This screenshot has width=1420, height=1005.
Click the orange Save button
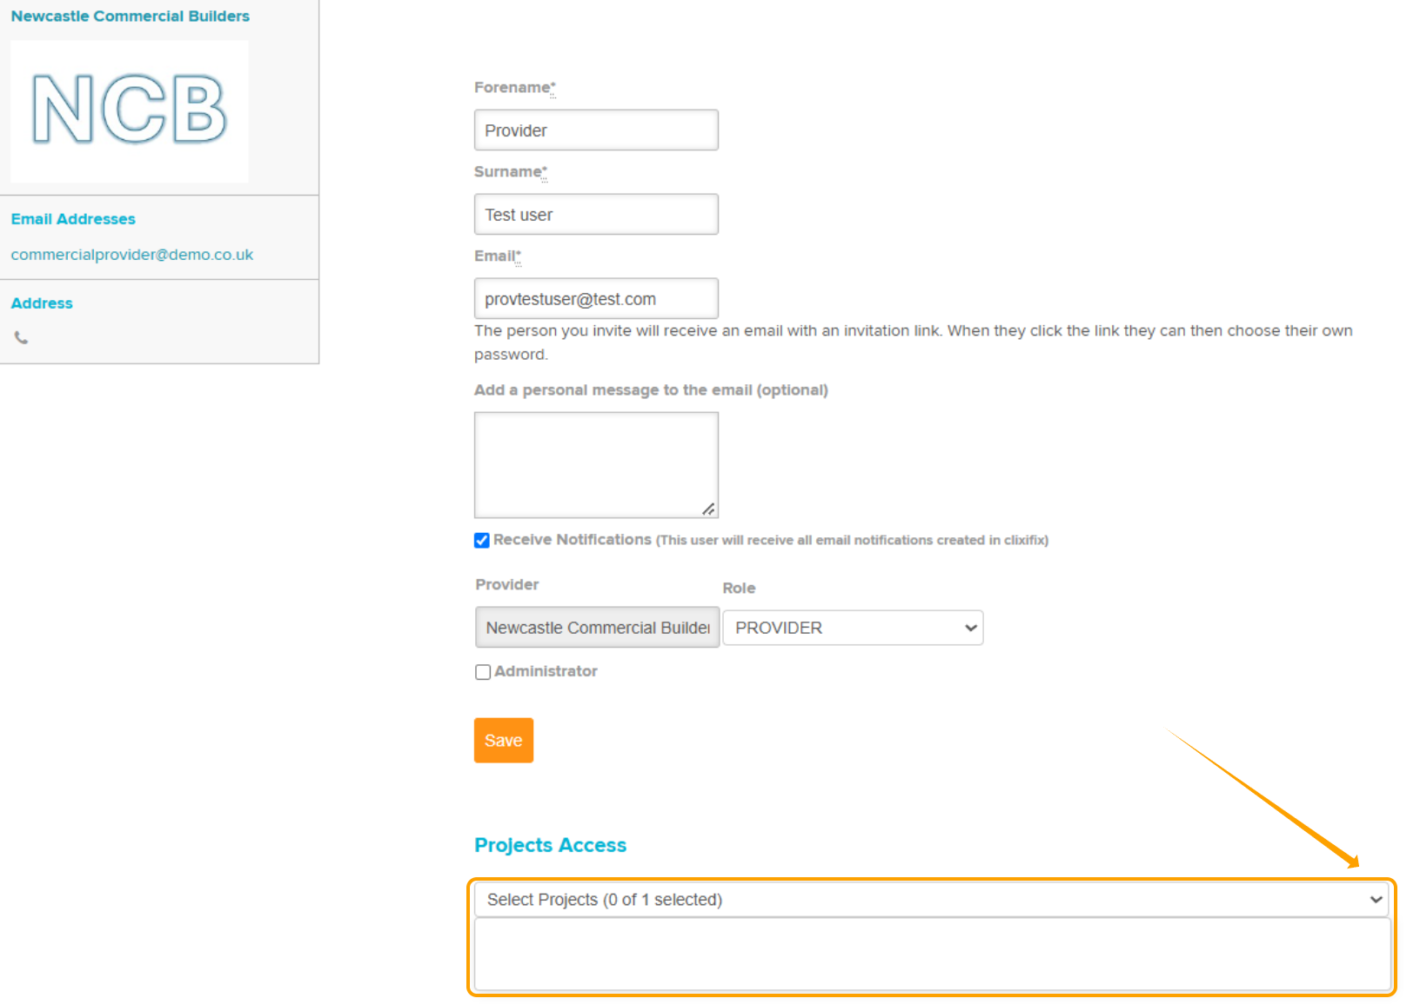504,741
